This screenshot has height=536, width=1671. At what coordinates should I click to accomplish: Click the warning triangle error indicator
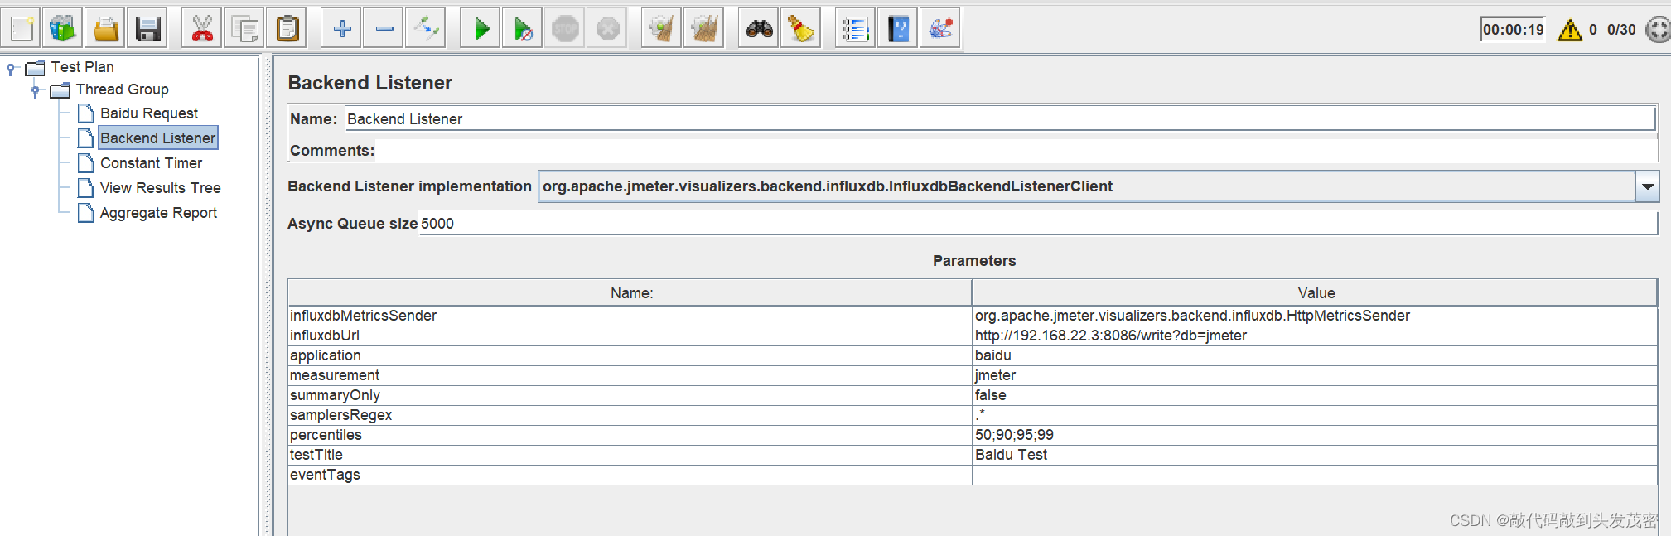(x=1569, y=30)
